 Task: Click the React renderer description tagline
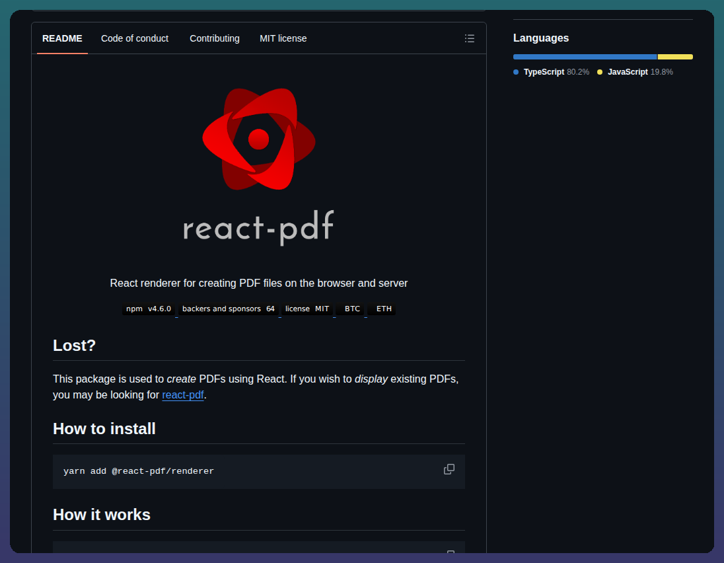(258, 283)
